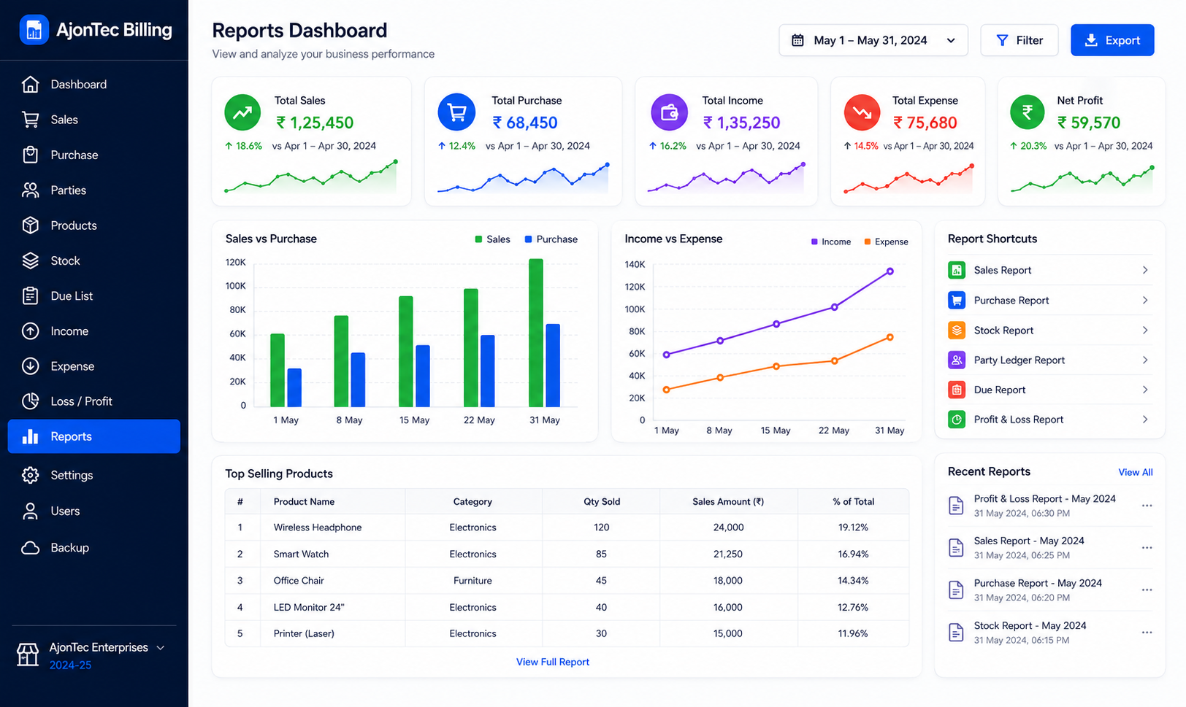Open the Backup cloud icon in sidebar
This screenshot has height=707, width=1186.
coord(30,547)
